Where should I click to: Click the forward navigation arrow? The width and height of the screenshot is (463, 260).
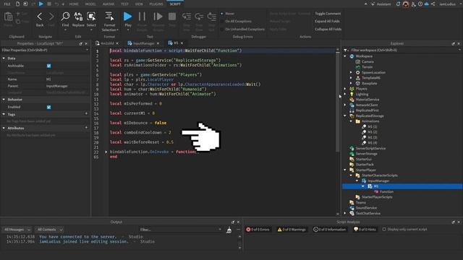pyautogui.click(x=51, y=16)
